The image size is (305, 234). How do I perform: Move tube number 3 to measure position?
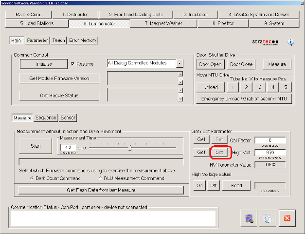260,87
